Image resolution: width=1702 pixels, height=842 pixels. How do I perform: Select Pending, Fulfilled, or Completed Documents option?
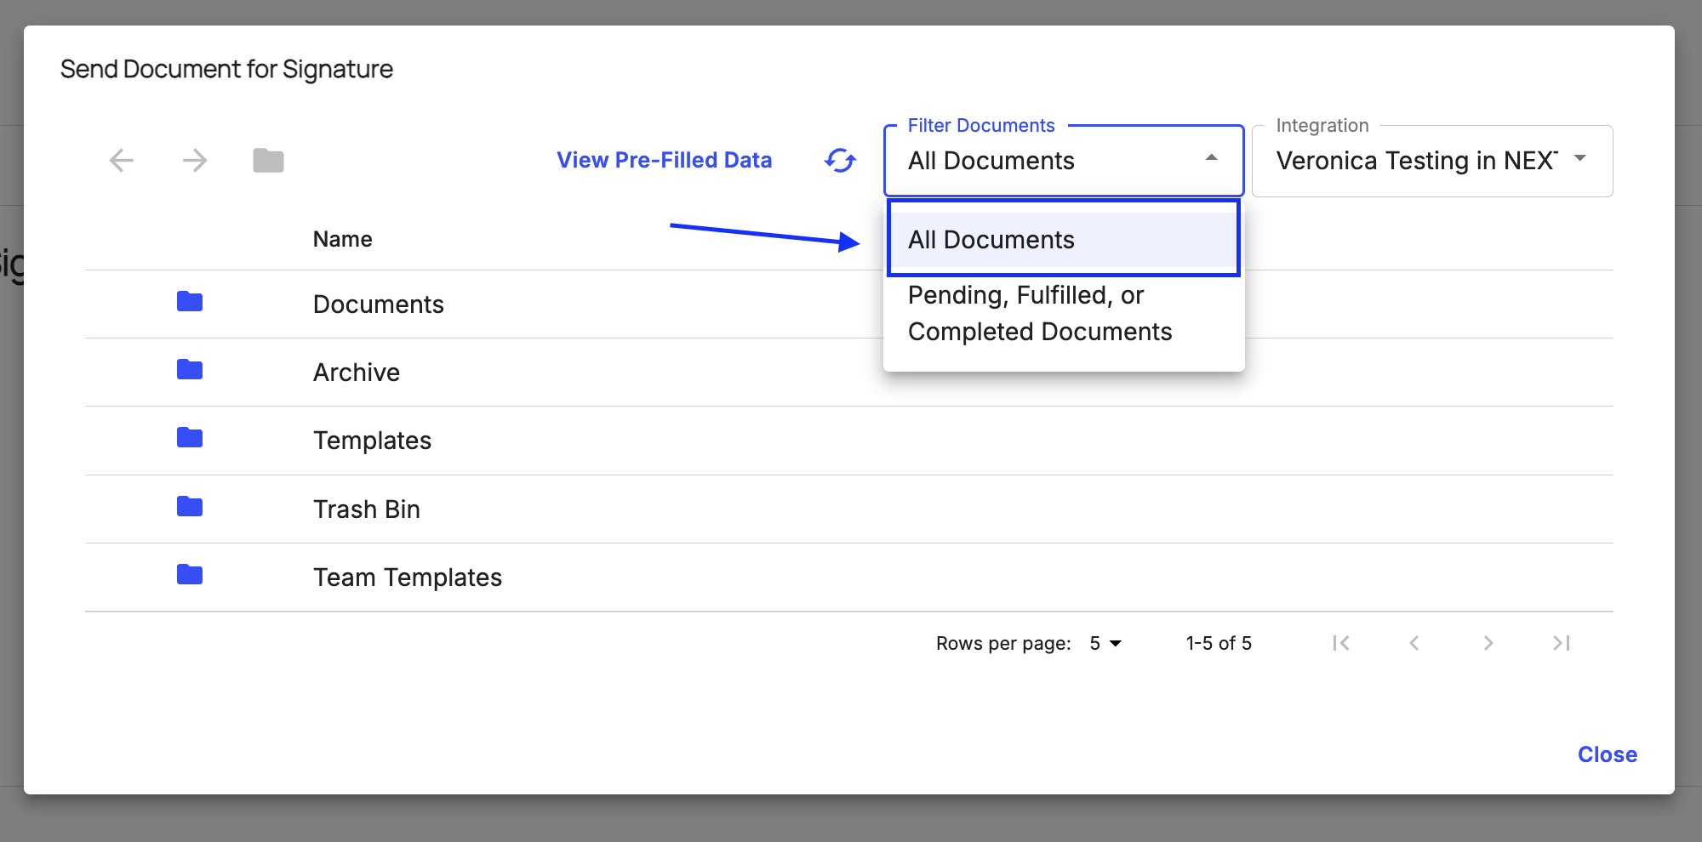point(1064,313)
